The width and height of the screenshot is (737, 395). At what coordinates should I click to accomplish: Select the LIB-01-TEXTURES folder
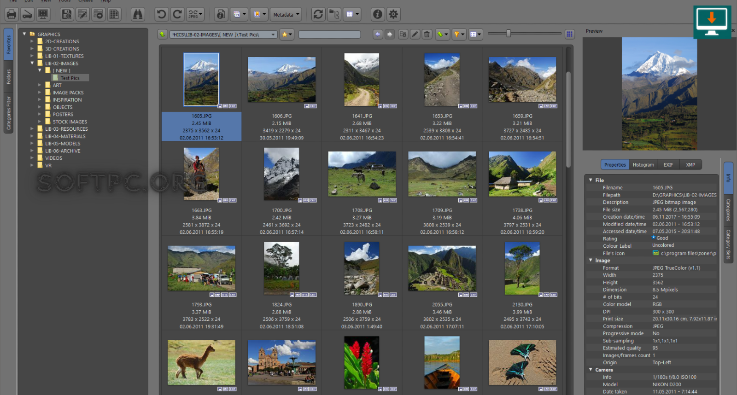point(64,56)
